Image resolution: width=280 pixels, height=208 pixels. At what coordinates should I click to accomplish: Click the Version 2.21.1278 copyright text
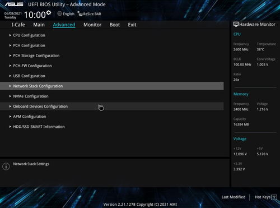coord(140,205)
